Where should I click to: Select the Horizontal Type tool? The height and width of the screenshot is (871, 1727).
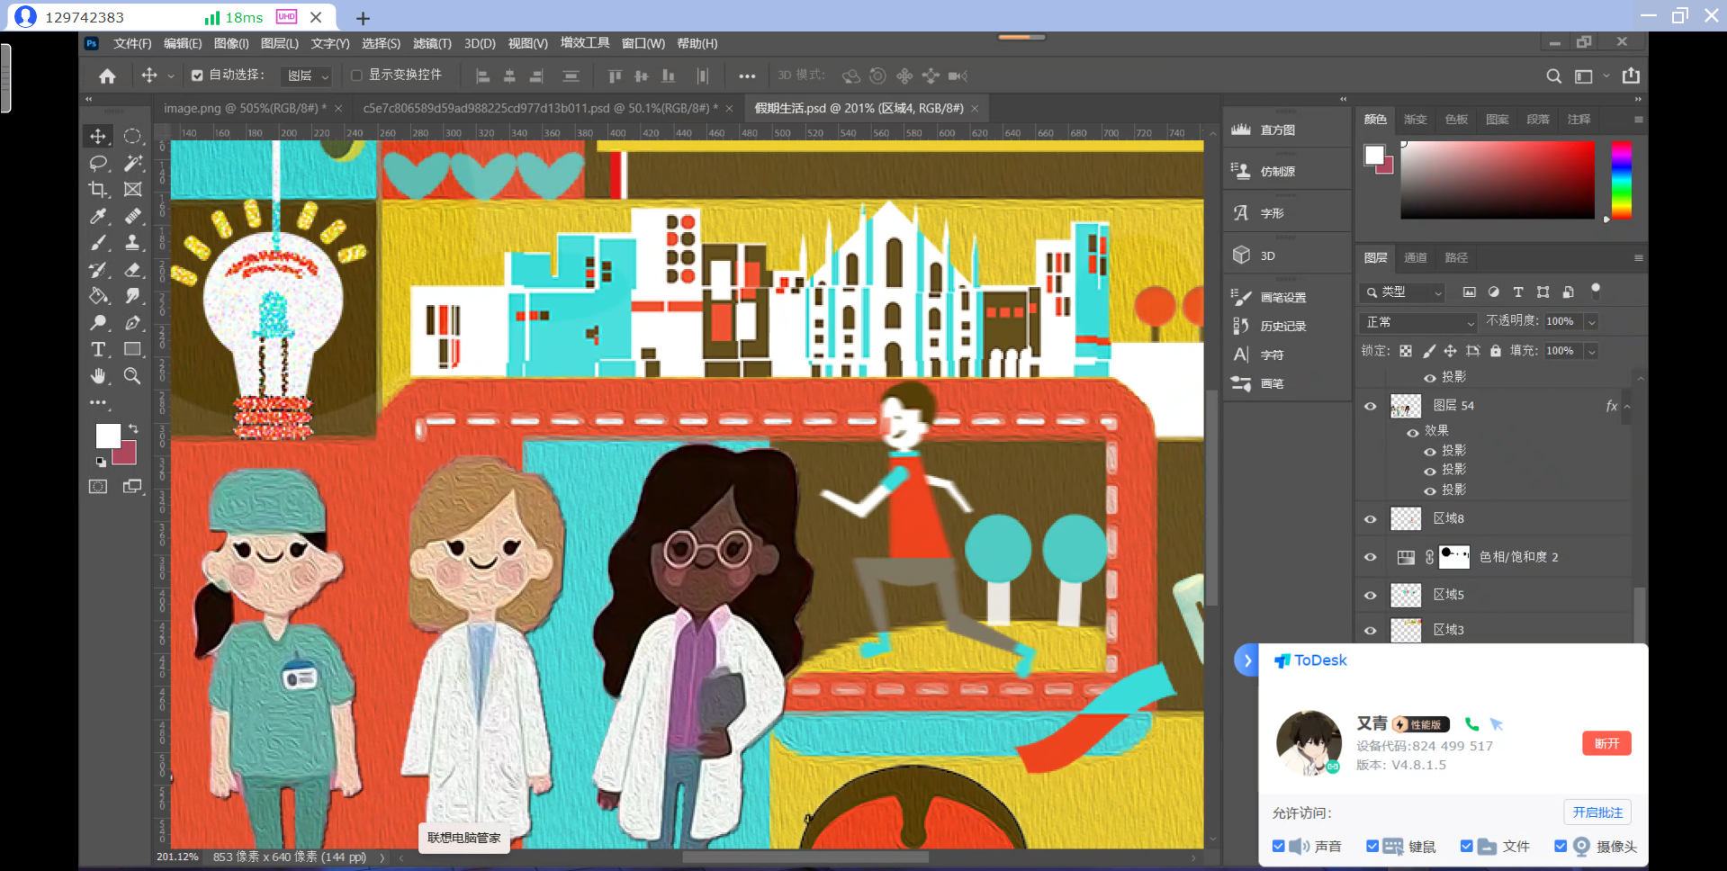click(98, 349)
